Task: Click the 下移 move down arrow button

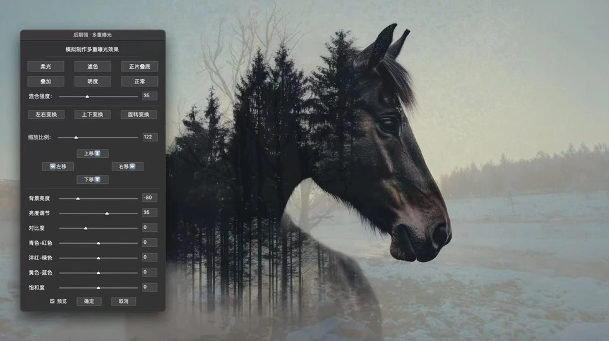Action: tap(92, 180)
